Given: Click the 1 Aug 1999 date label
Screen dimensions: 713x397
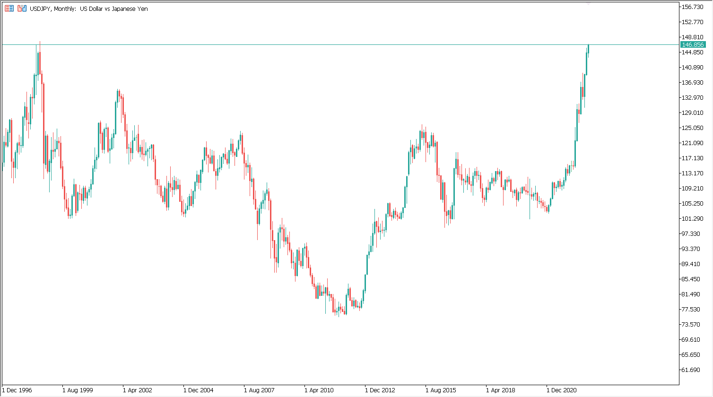Looking at the screenshot, I should pyautogui.click(x=78, y=390).
